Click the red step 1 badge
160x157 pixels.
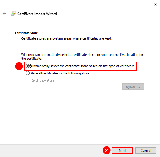pos(19,66)
